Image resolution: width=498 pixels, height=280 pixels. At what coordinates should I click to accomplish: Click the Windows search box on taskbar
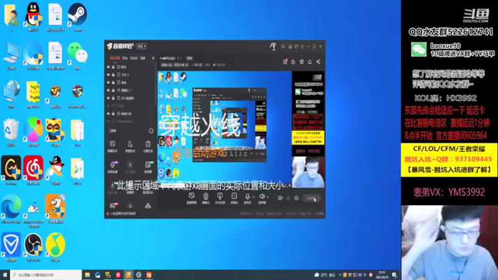click(46, 275)
